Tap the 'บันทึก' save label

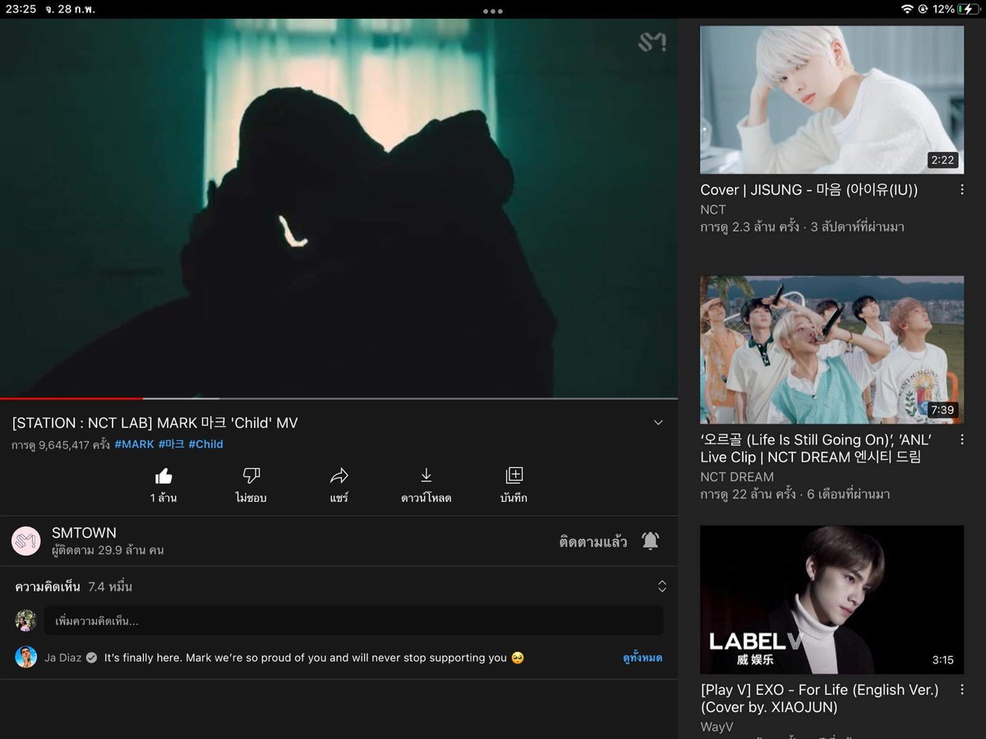click(x=514, y=498)
